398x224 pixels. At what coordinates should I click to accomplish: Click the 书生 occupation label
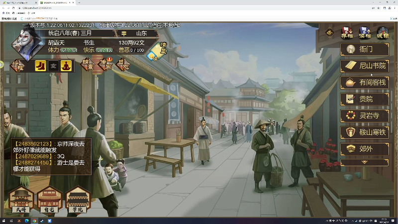tap(89, 43)
